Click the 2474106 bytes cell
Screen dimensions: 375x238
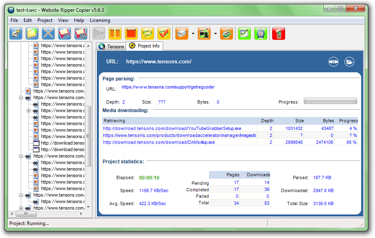(325, 142)
